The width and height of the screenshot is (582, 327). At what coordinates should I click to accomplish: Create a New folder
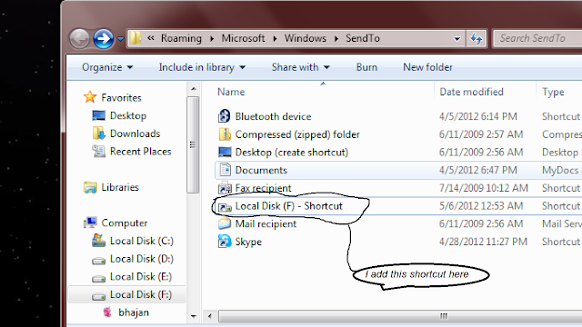(x=427, y=67)
